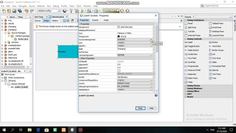Select Combo Box component in Palette

[191, 54]
